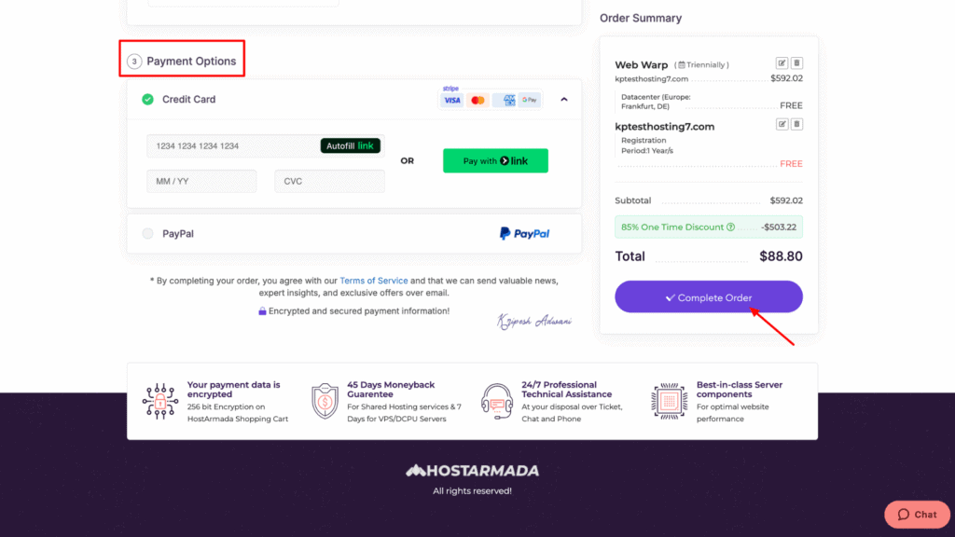
Task: Click the PayPal logo
Action: pos(524,234)
